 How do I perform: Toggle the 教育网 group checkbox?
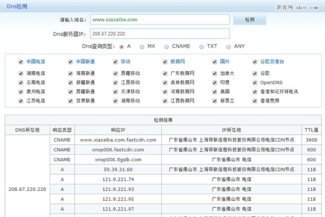(165, 62)
